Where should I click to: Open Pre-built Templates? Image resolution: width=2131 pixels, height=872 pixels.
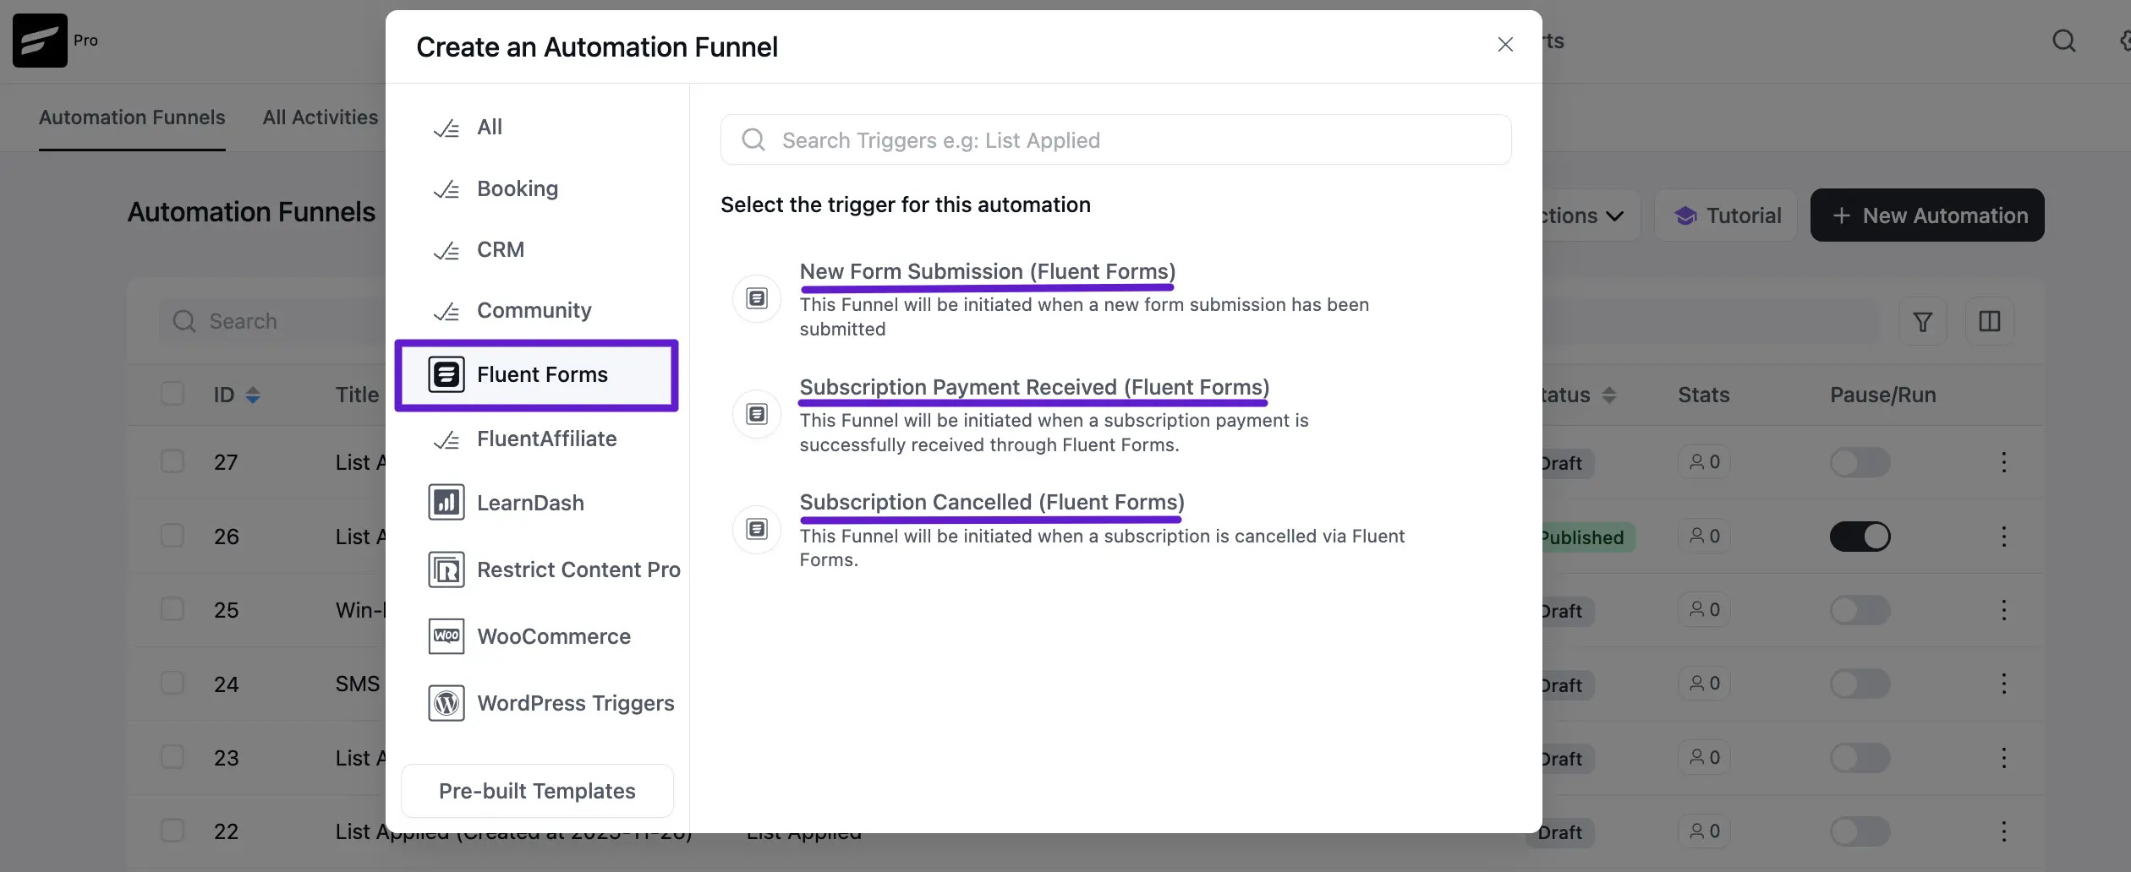(x=537, y=791)
